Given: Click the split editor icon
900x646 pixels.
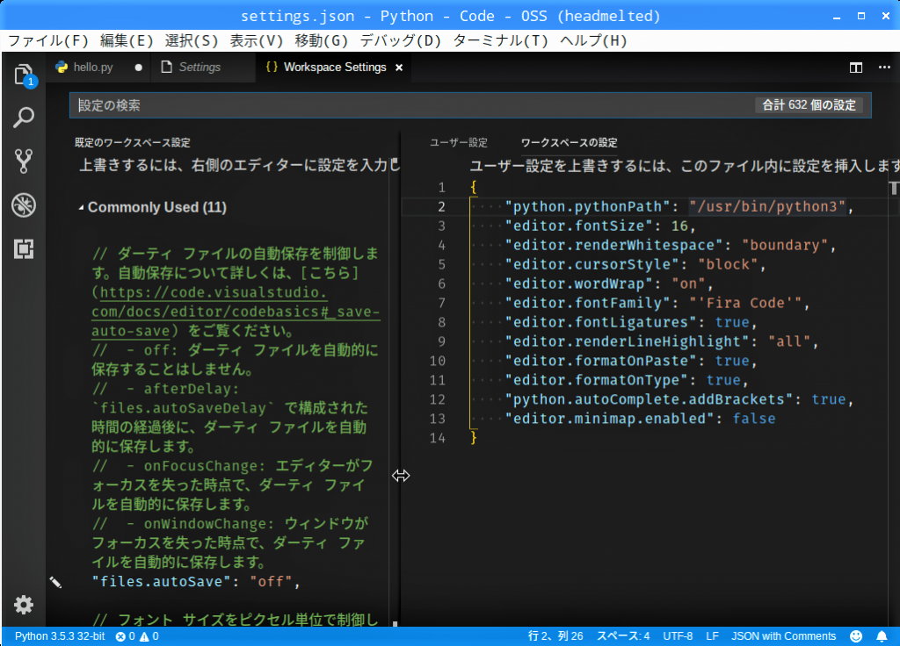Looking at the screenshot, I should [855, 68].
